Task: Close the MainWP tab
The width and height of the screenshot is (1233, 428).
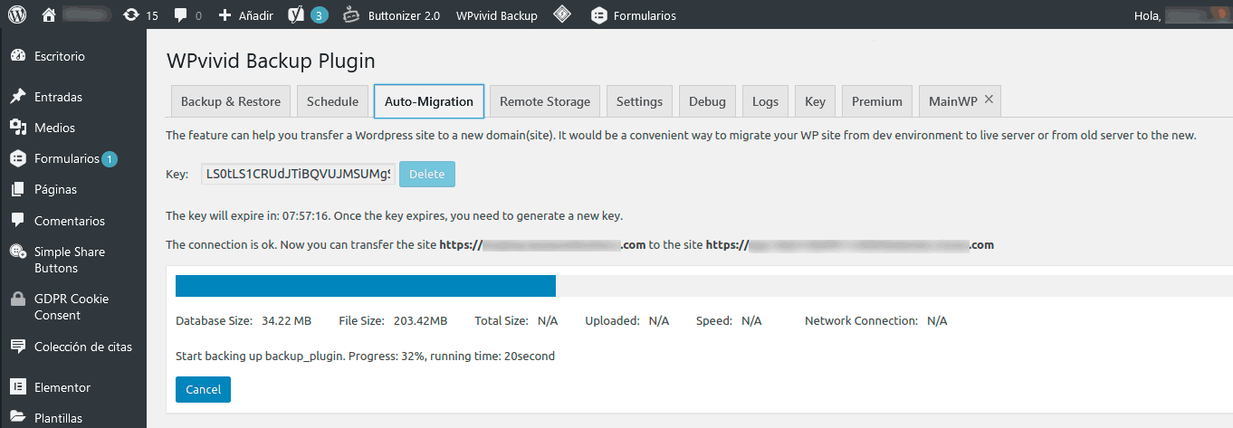Action: [989, 100]
